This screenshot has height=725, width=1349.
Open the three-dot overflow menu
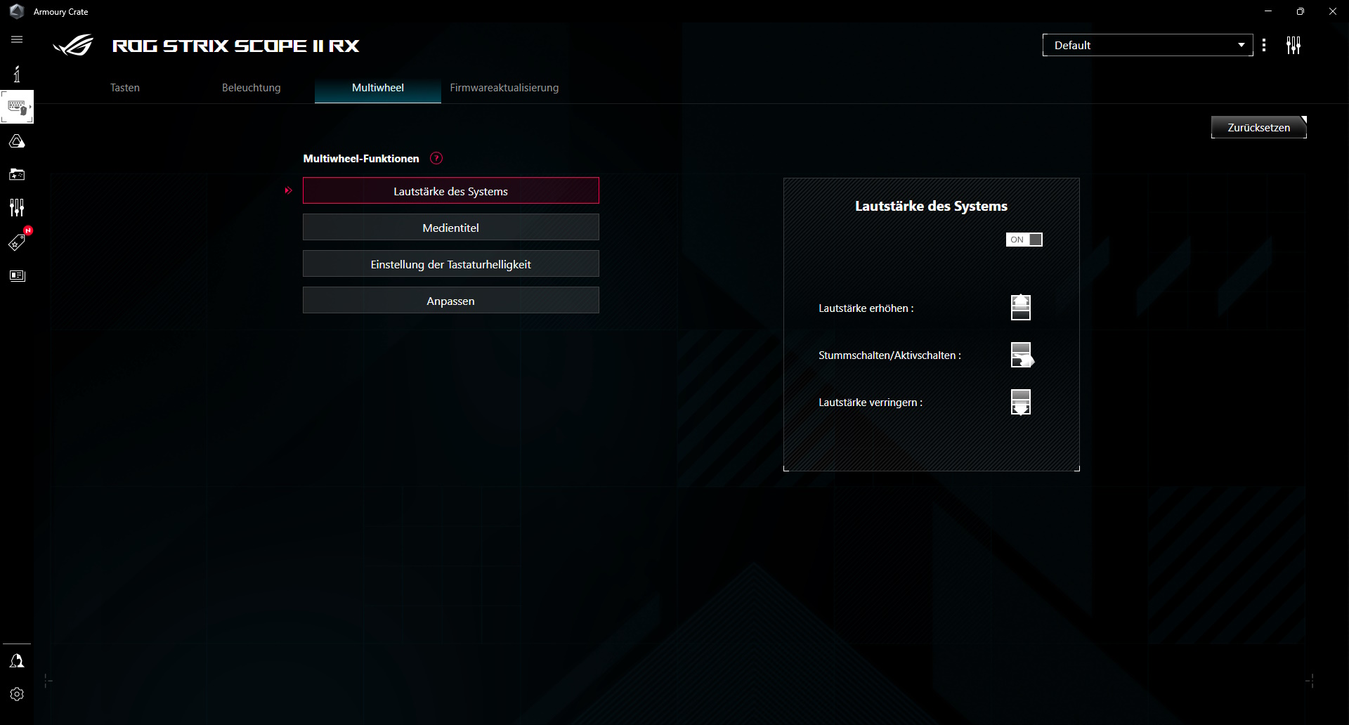click(1264, 45)
